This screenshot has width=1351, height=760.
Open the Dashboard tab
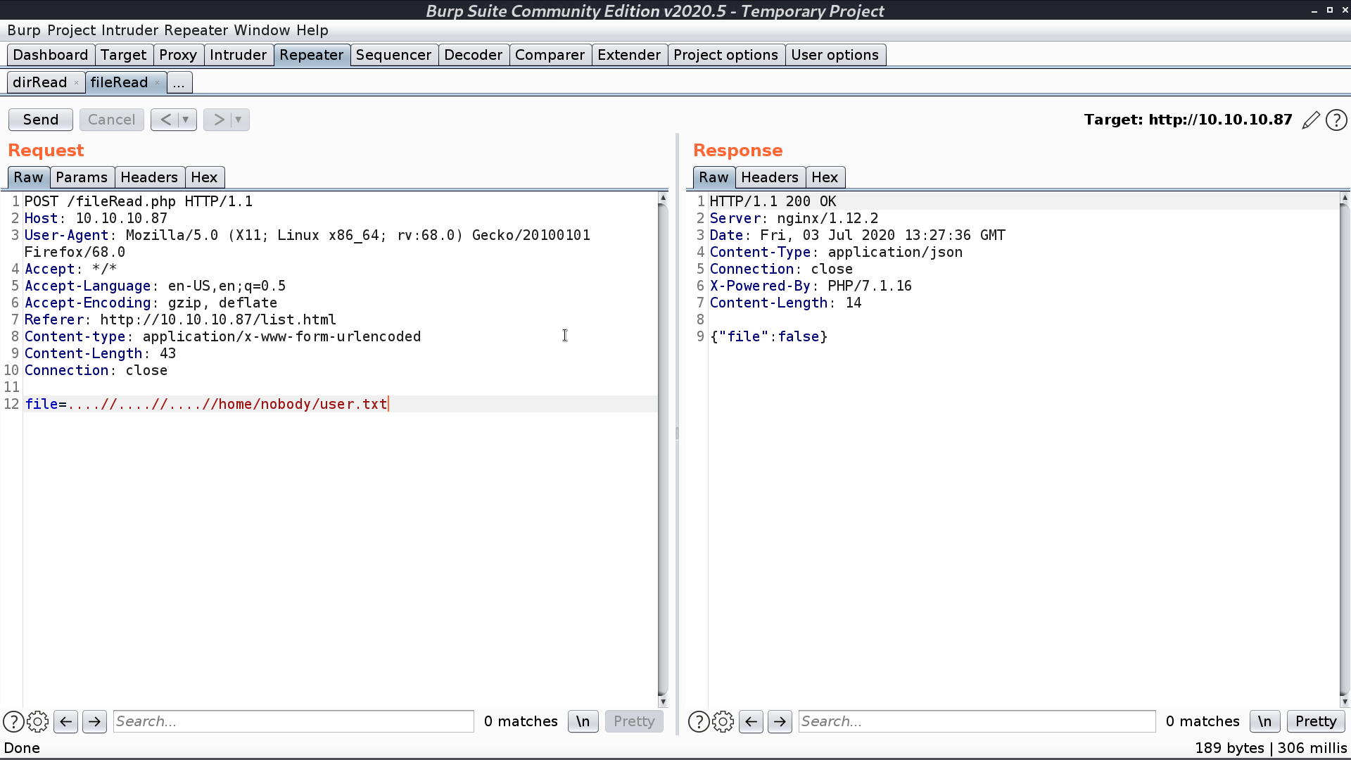coord(50,55)
